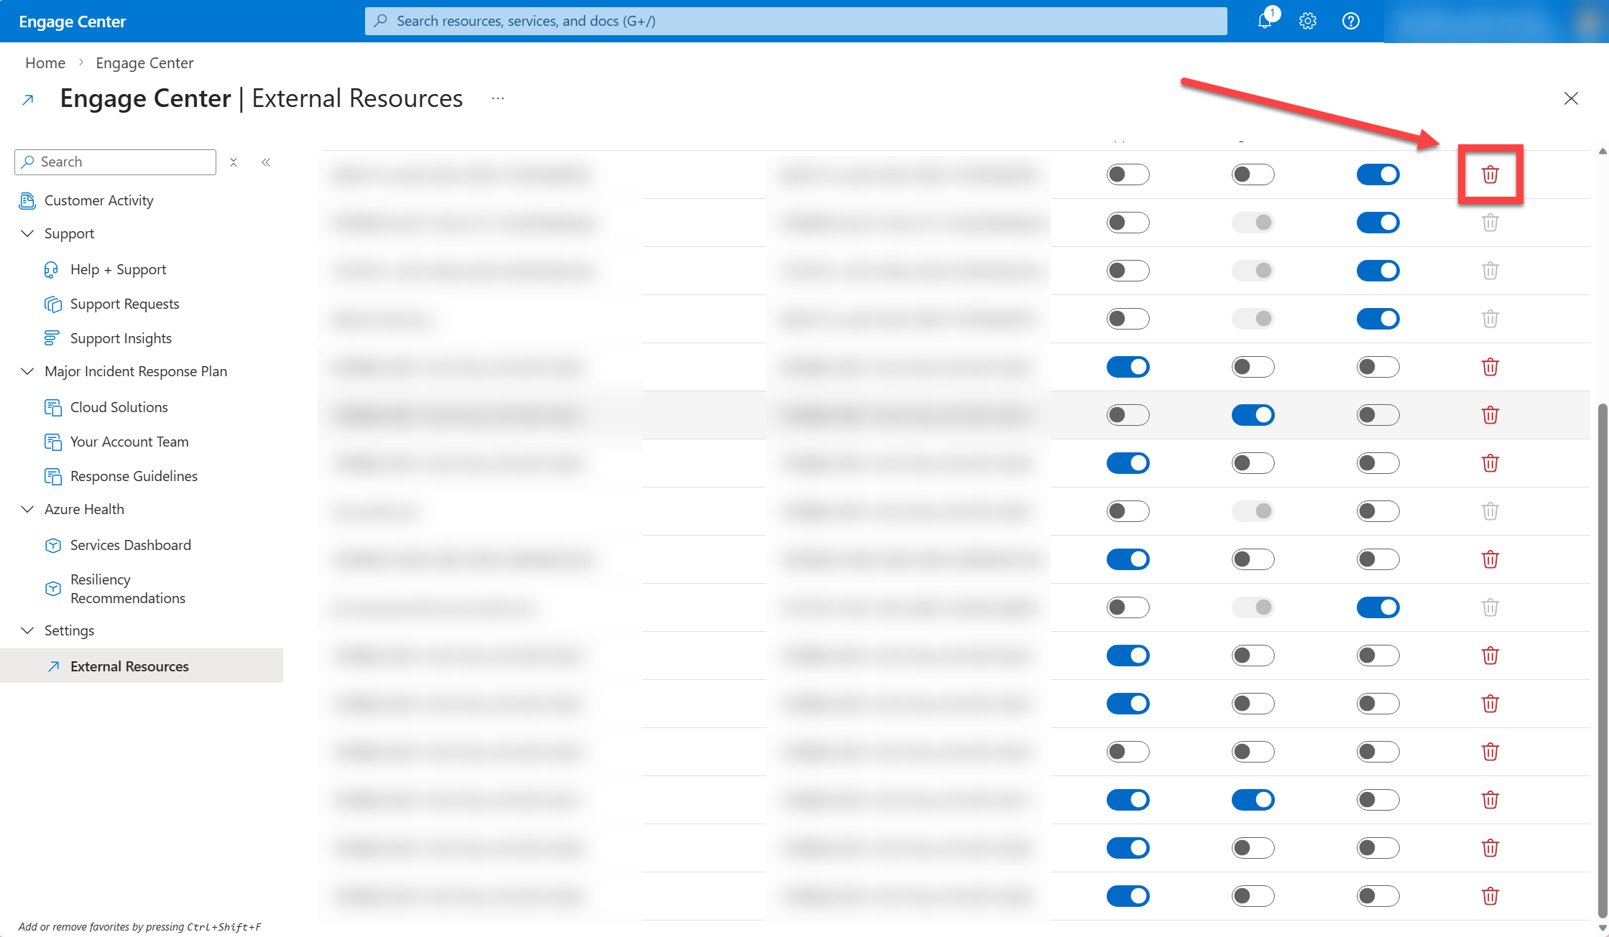Click the Response Guidelines icon
Image resolution: width=1609 pixels, height=937 pixels.
pyautogui.click(x=52, y=476)
